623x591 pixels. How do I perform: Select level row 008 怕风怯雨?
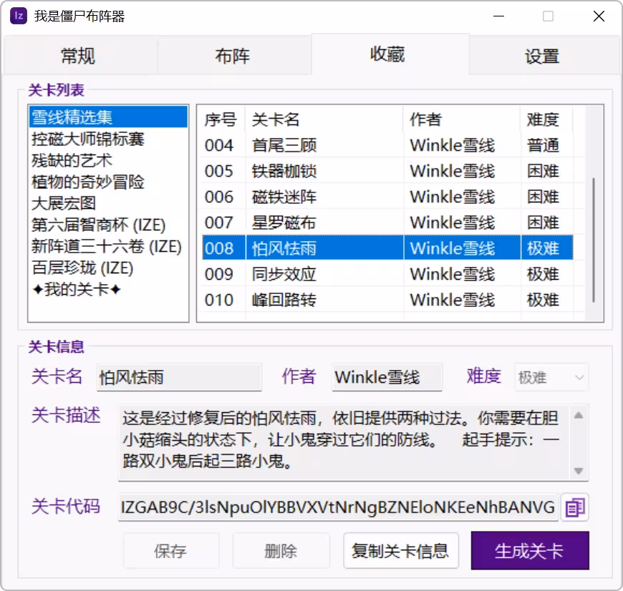[x=387, y=248]
